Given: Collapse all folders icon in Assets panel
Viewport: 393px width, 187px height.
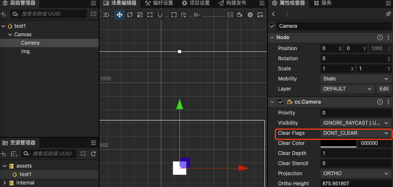Looking at the screenshot, I should (83, 154).
